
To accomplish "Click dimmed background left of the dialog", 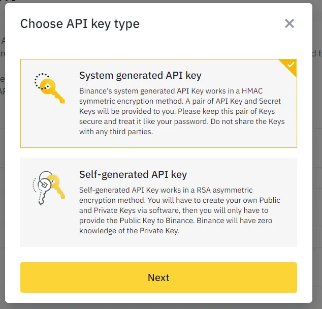I will (x=2, y=152).
